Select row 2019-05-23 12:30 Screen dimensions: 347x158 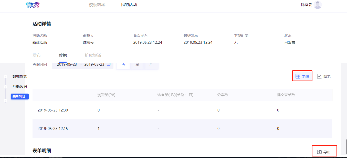pyautogui.click(x=182, y=110)
